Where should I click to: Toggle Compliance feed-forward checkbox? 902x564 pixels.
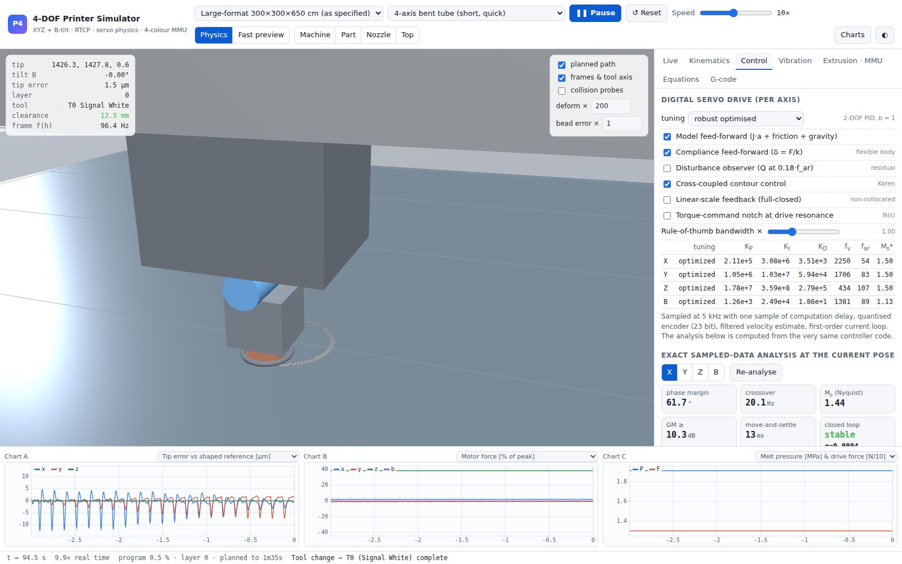(x=667, y=152)
